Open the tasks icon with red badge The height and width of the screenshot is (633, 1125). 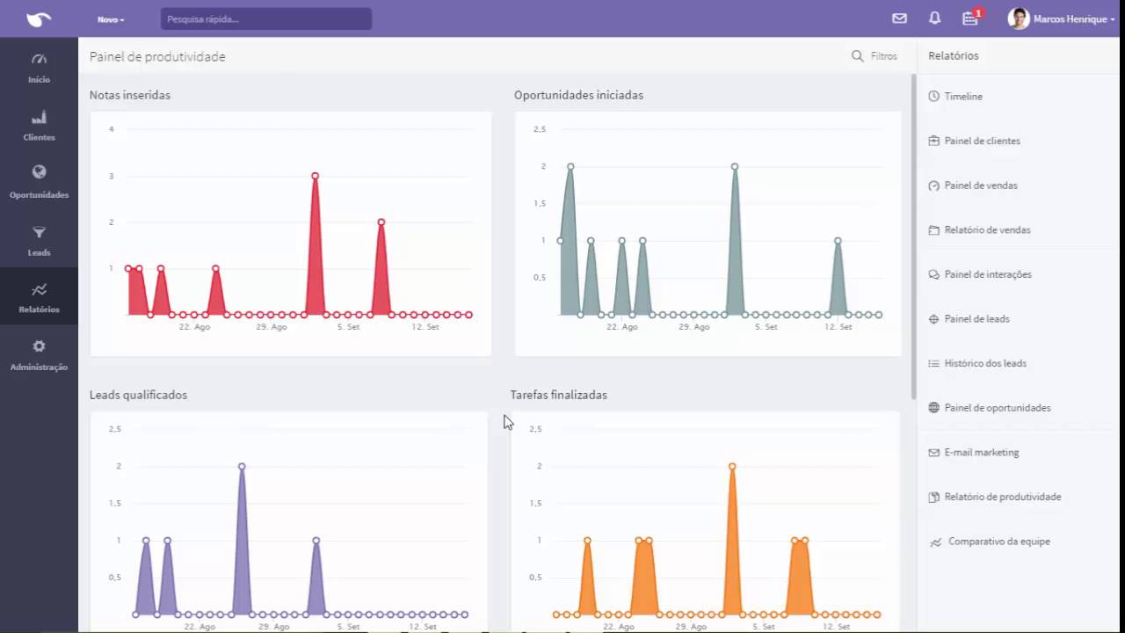click(971, 18)
